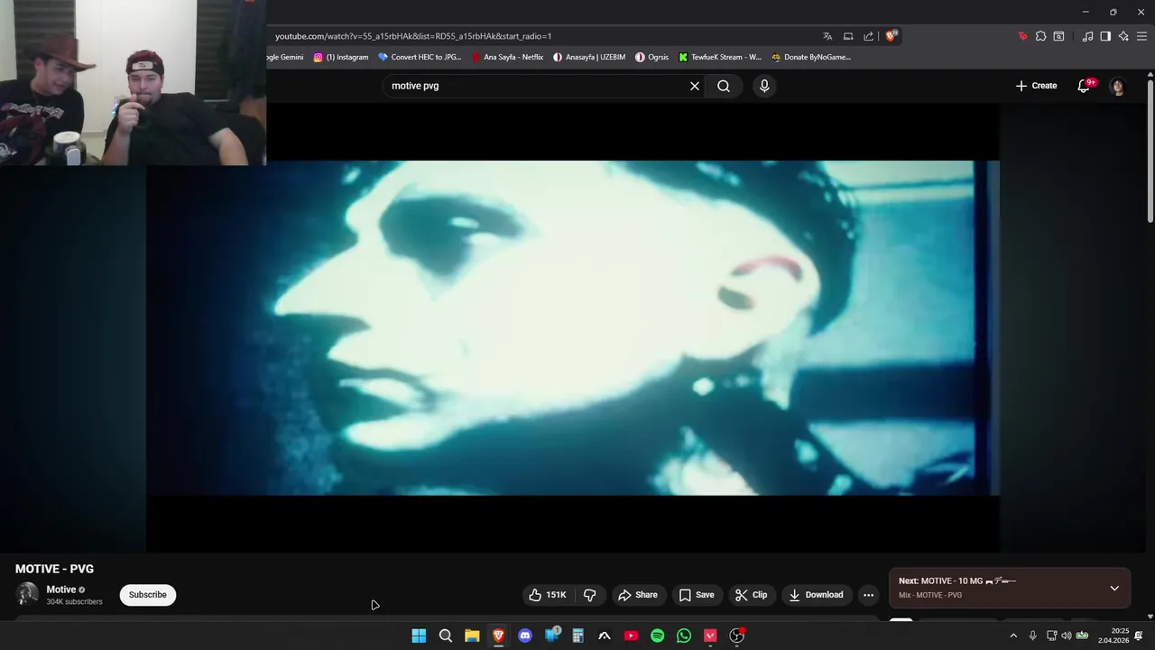Open the volume speaker tray icon
The width and height of the screenshot is (1155, 650).
[x=1067, y=636]
